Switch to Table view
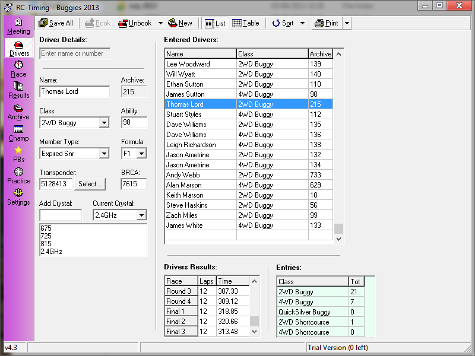The image size is (475, 356). (x=246, y=23)
